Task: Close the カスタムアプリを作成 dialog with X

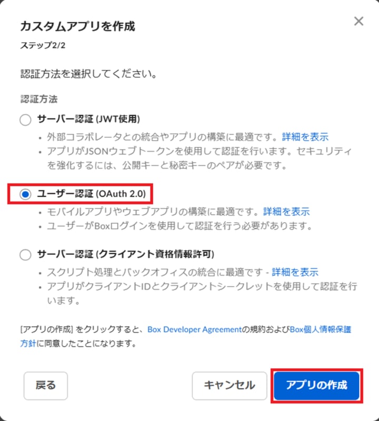Action: (x=358, y=21)
